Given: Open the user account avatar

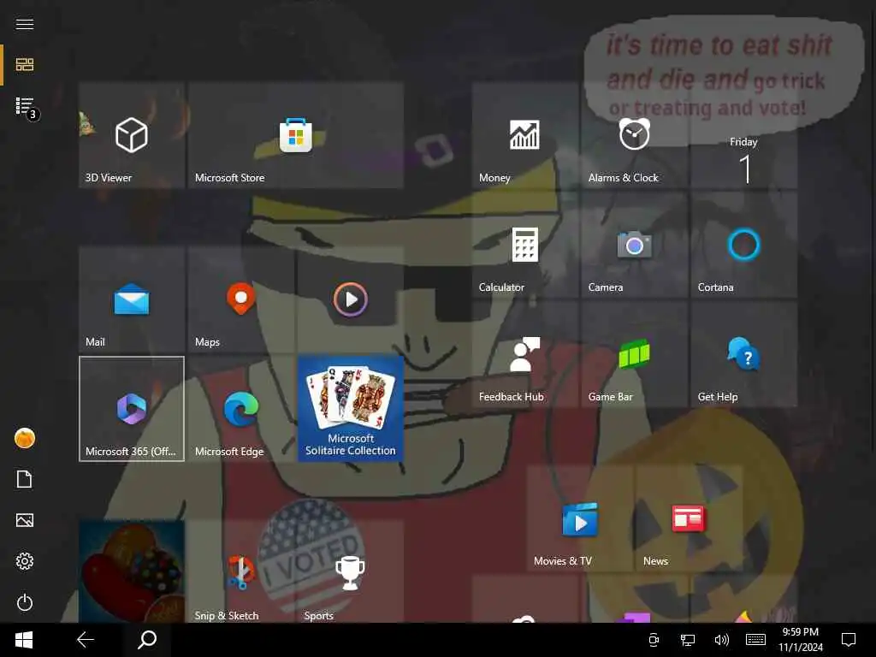Looking at the screenshot, I should (x=25, y=439).
